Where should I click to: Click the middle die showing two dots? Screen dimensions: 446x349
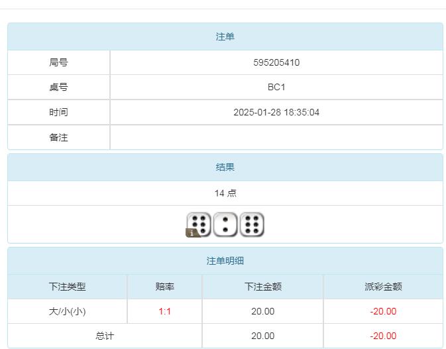click(225, 224)
